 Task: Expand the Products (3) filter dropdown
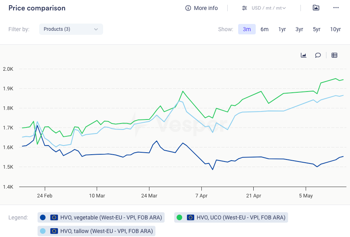[71, 29]
